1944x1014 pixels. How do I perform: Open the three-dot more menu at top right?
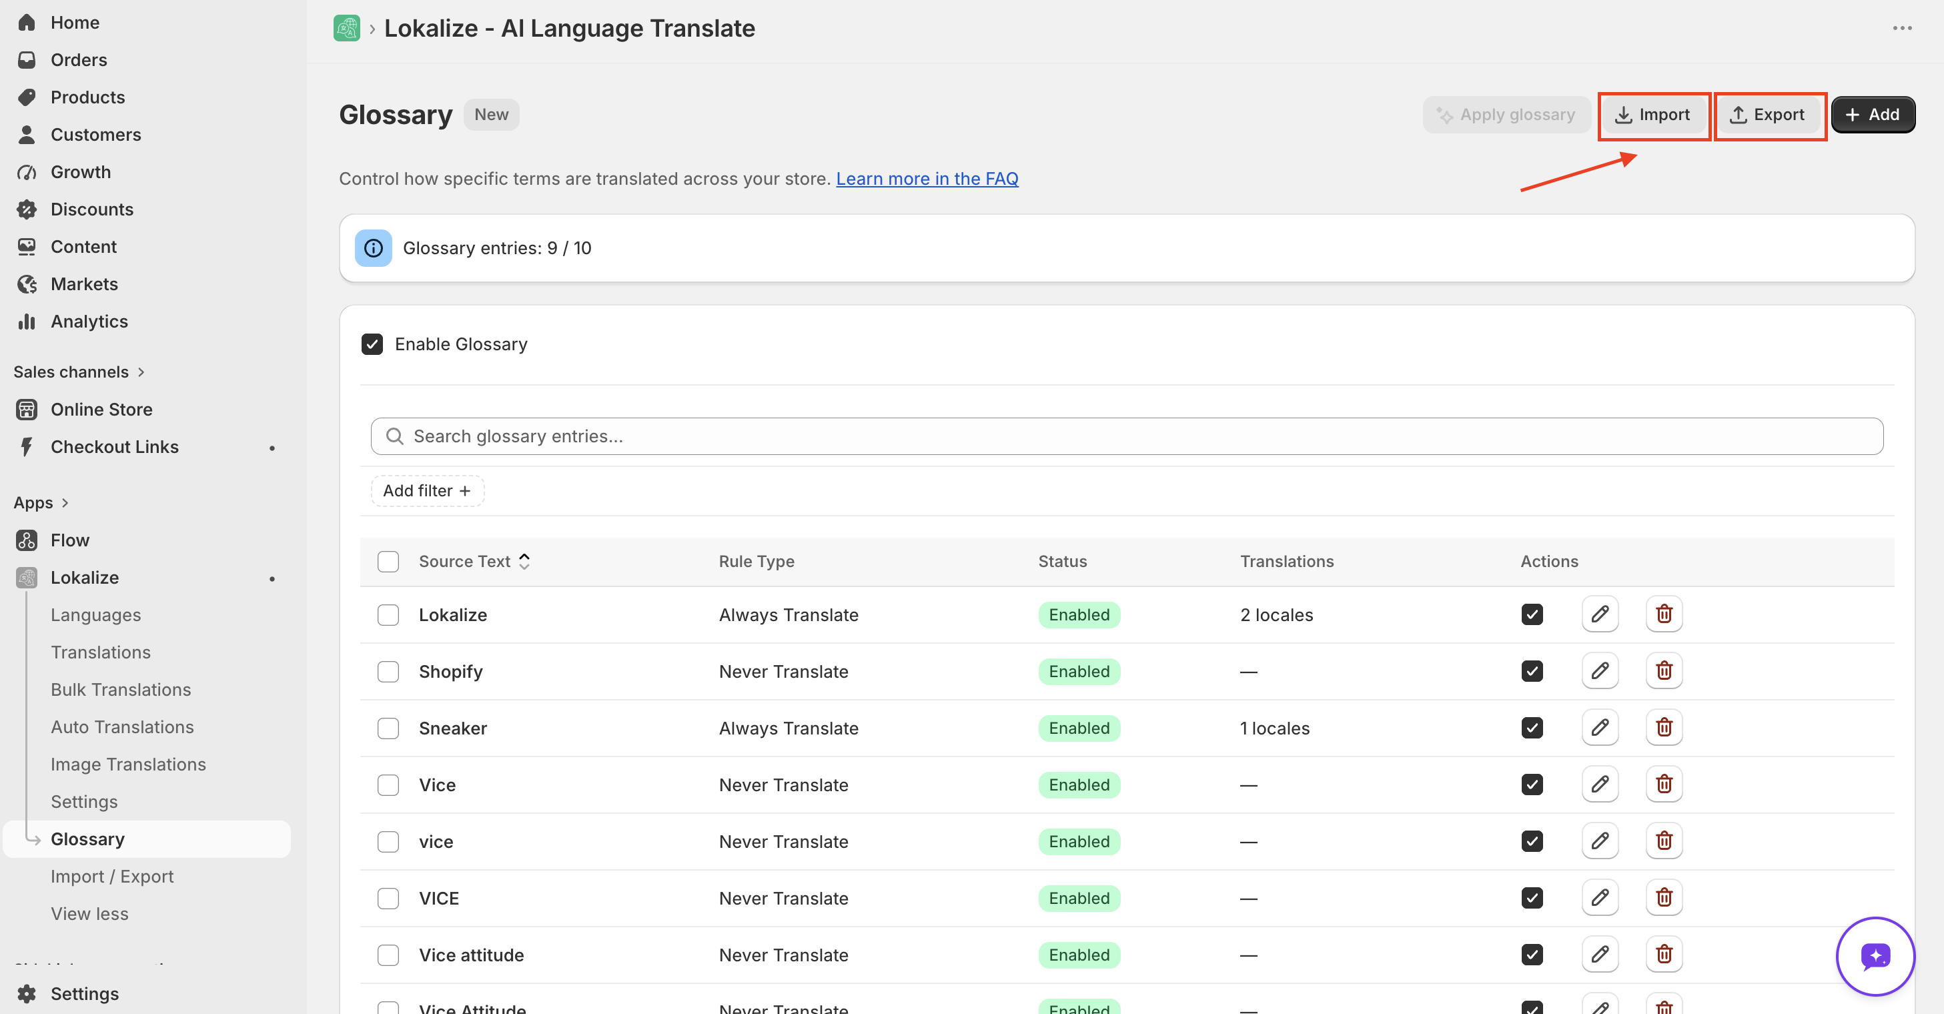1902,29
